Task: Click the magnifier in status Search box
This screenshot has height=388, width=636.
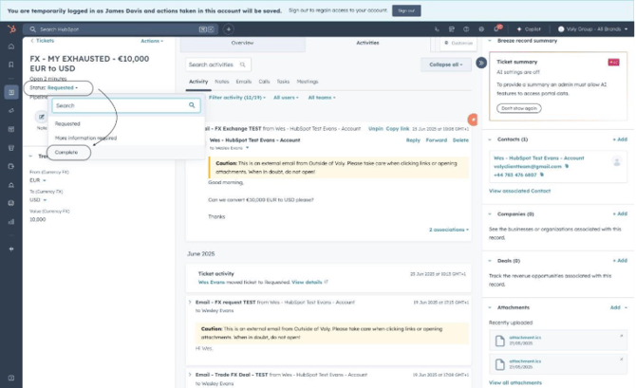Action: [x=192, y=105]
